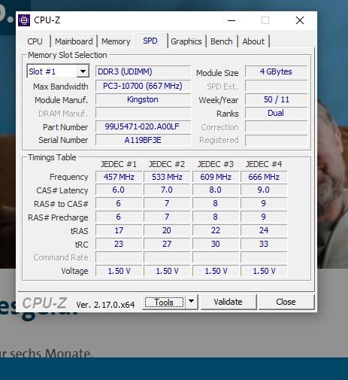The image size is (348, 380).
Task: Click the 666 MHz frequency cell
Action: click(x=264, y=177)
